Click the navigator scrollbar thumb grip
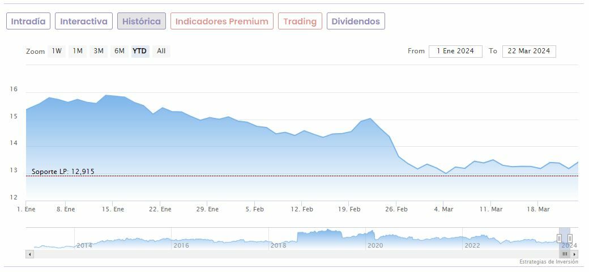This screenshot has height=272, width=589. (565, 254)
